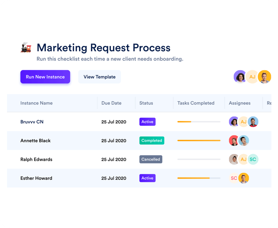Click the Tasks Completed column header
The height and width of the screenshot is (228, 278).
point(196,103)
